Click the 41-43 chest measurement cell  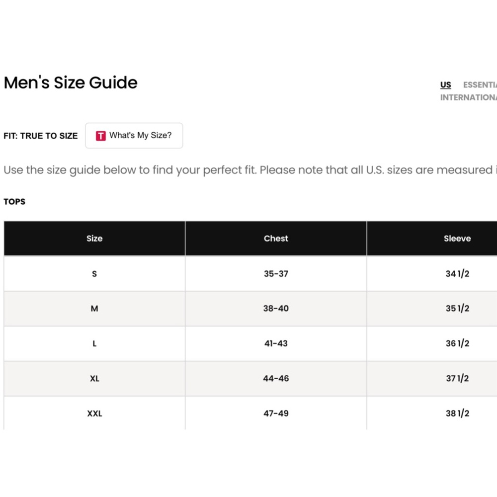[x=276, y=343]
